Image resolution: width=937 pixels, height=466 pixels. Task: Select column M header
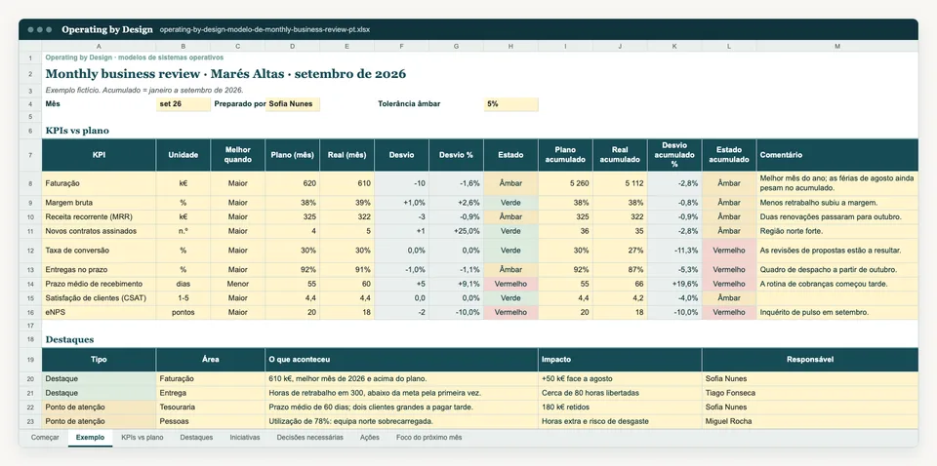point(837,46)
